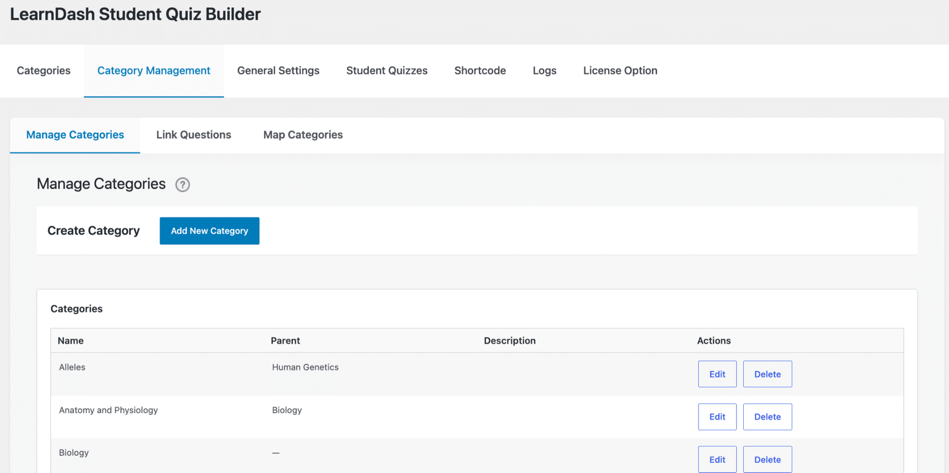
Task: Edit the Alleles category
Action: [717, 374]
